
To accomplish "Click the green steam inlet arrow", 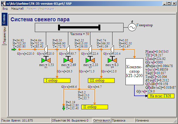I will (14, 50).
